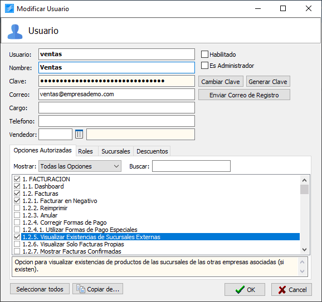Minimize the Modificar Usuario window

[258, 8]
